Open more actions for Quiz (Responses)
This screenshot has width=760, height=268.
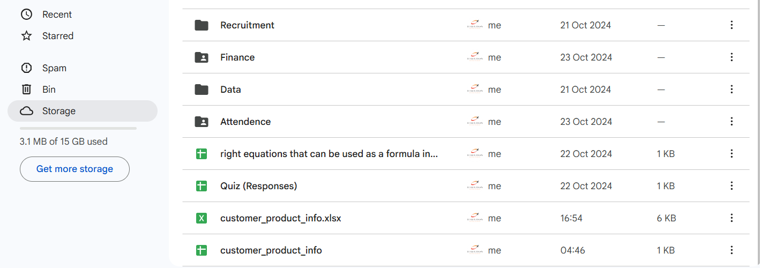[x=732, y=186]
